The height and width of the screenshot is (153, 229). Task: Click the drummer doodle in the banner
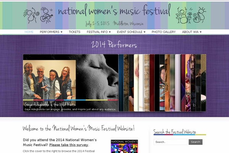(184, 15)
